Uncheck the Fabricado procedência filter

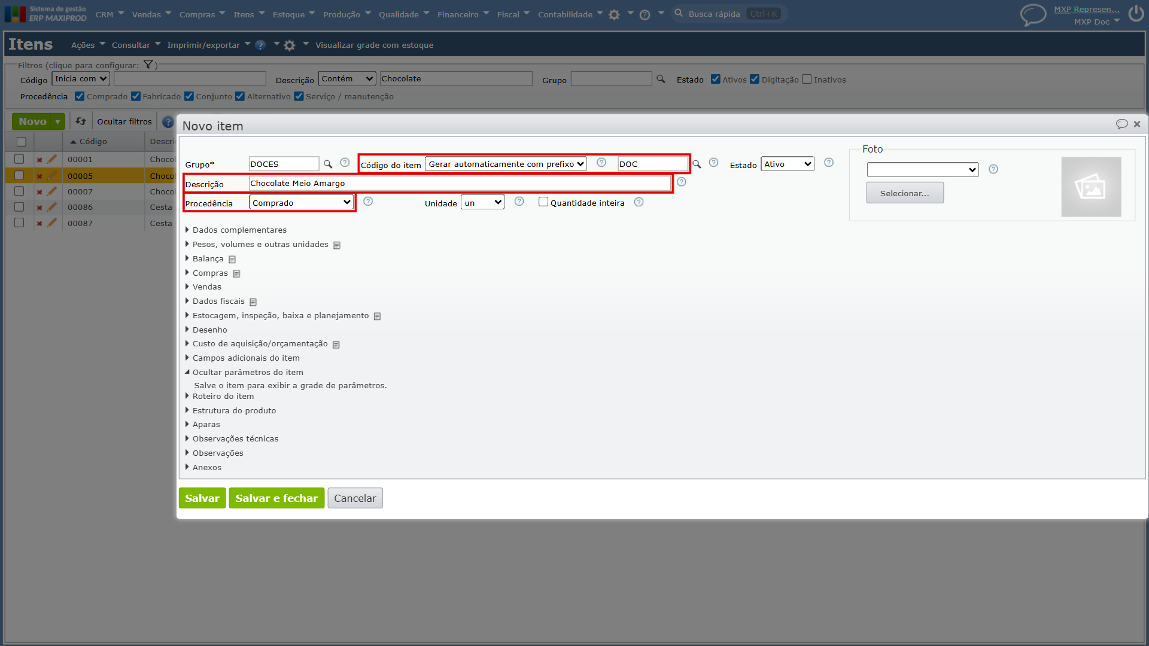136,96
